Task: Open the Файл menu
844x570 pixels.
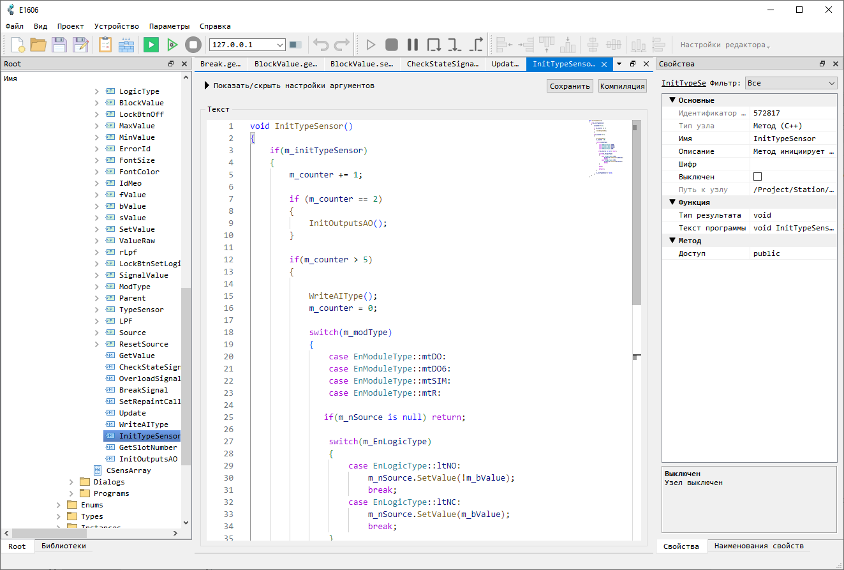Action: point(14,26)
